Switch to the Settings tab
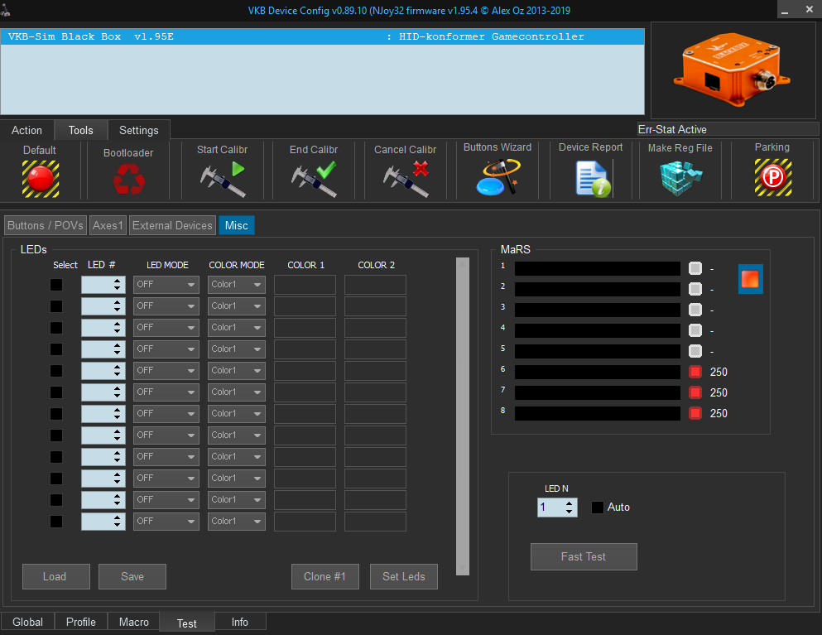The width and height of the screenshot is (822, 635). coord(139,130)
